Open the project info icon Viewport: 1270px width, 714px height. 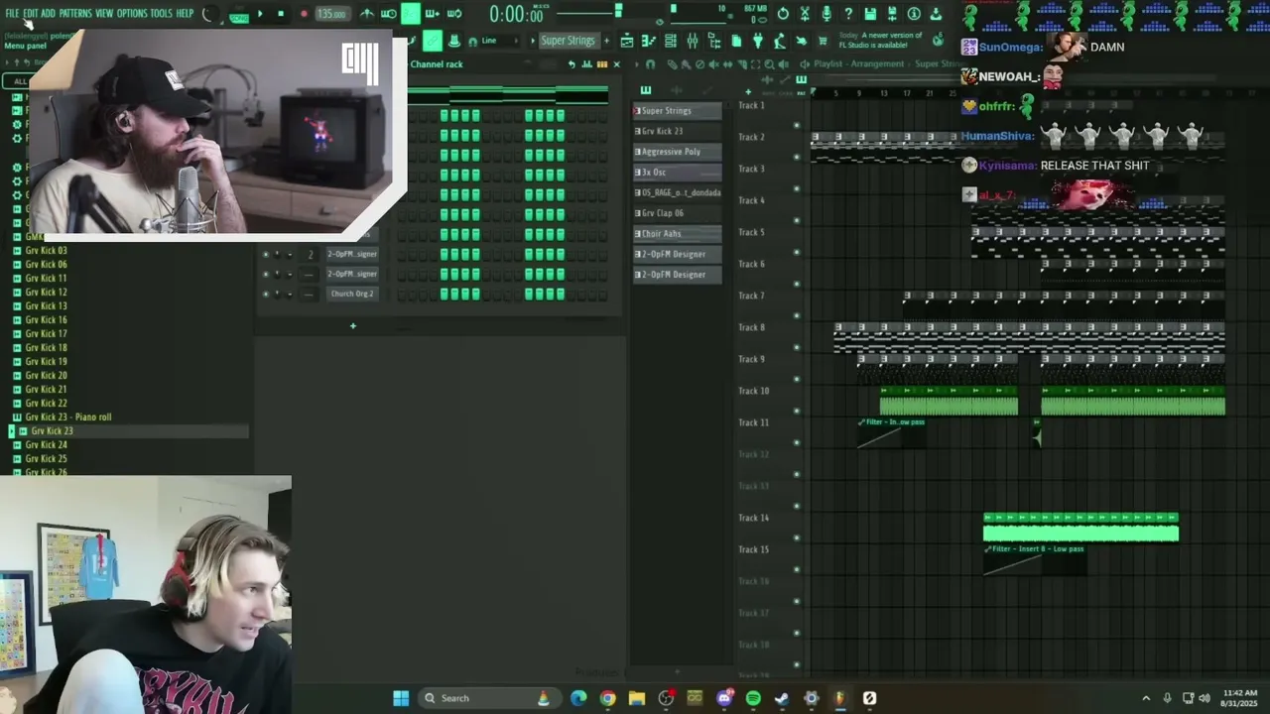click(x=914, y=14)
